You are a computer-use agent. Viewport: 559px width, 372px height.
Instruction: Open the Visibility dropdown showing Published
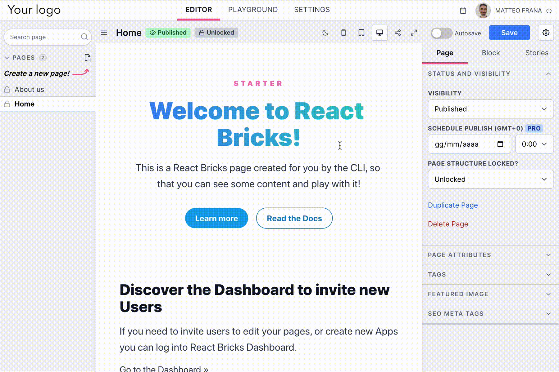tap(490, 109)
